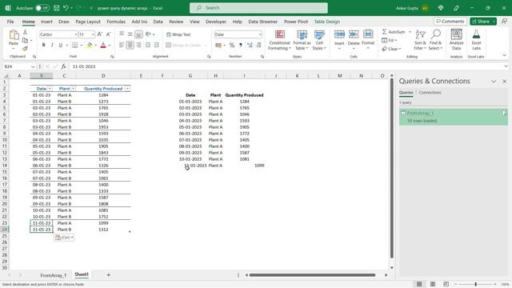Switch to Connections tab in Queries pane

(430, 93)
